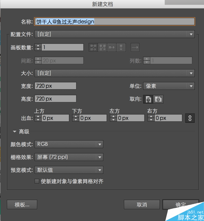Click the right bleed 右方 value field
The height and width of the screenshot is (221, 204).
168,118
